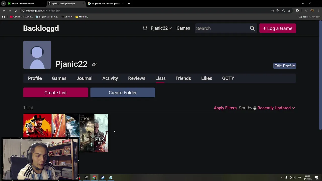
Task: Open Games link in top navigation
Action: pyautogui.click(x=183, y=28)
